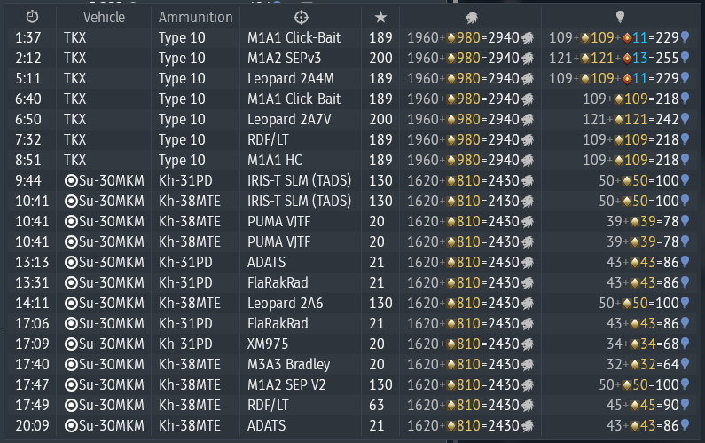Select the Leopard 2A7V target cell
Screen dimensions: 705x443
[x=289, y=119]
